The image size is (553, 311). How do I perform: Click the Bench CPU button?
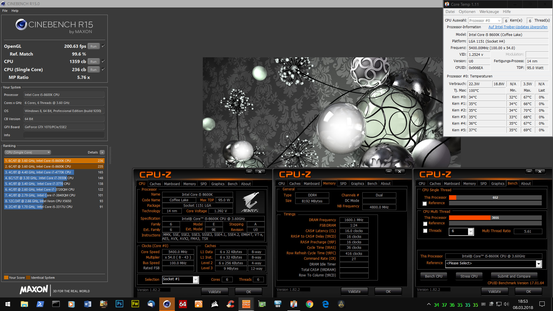tap(433, 276)
